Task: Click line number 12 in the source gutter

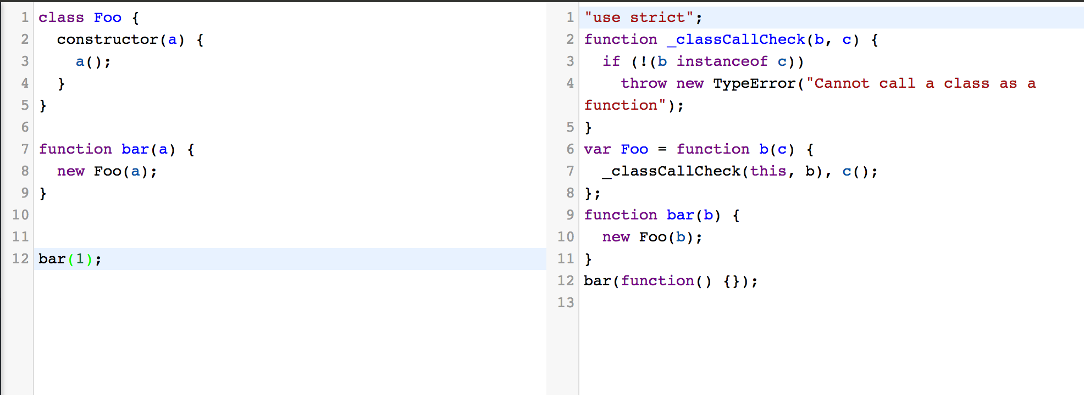Action: click(20, 259)
